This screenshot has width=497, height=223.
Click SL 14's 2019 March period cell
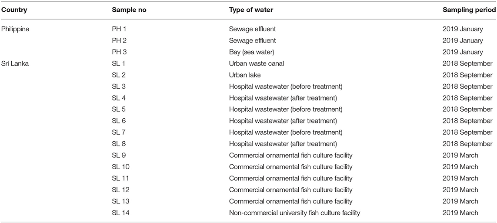(x=460, y=213)
